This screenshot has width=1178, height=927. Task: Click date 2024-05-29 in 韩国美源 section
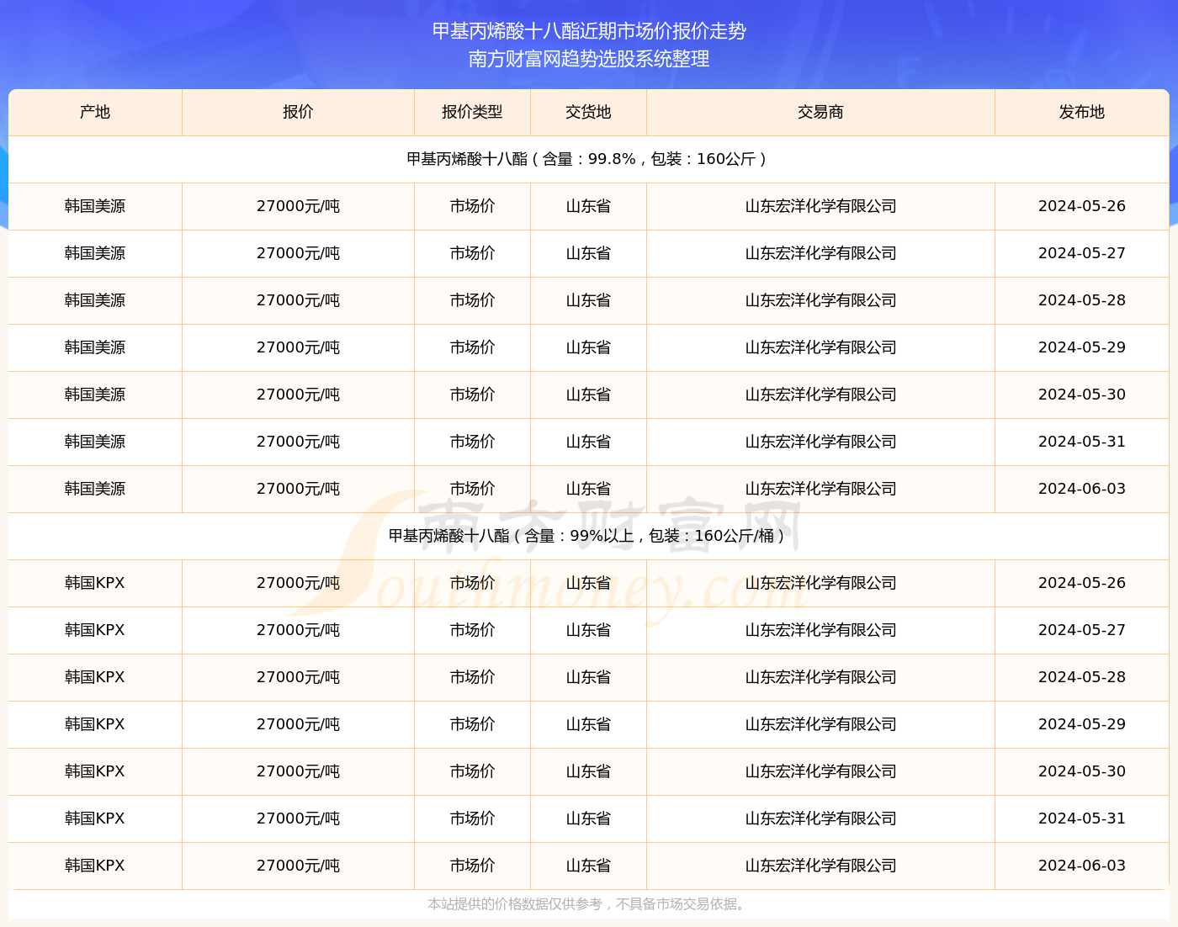(1082, 347)
